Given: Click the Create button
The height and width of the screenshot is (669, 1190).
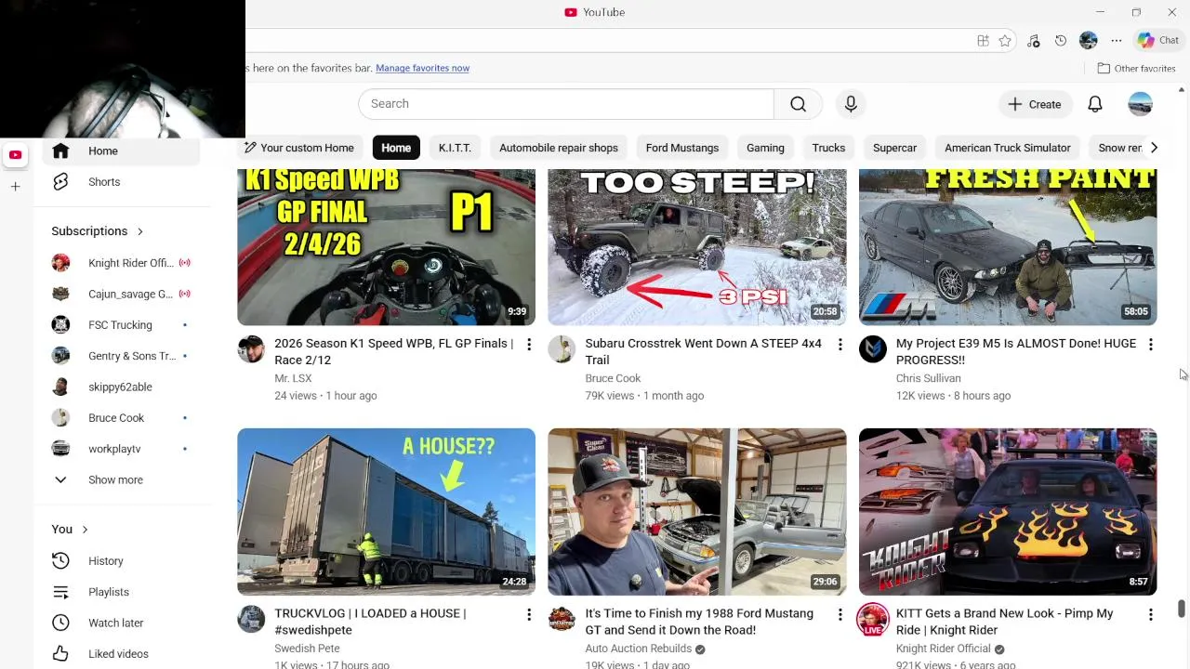Looking at the screenshot, I should [x=1035, y=104].
